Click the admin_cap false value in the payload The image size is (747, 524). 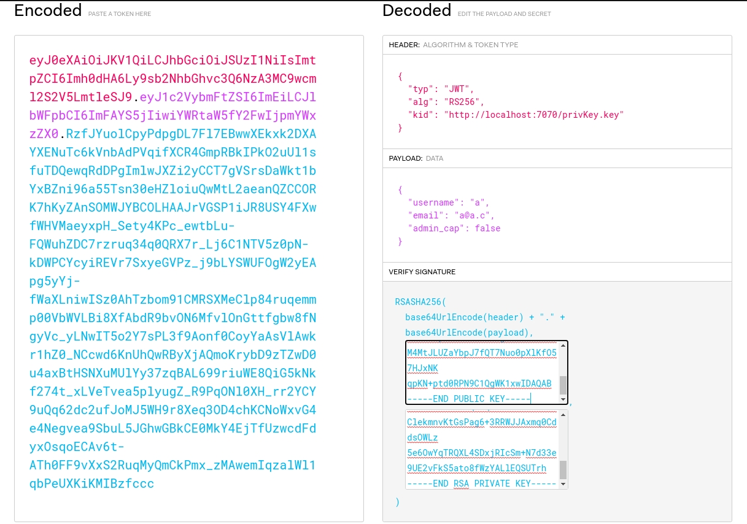click(487, 228)
